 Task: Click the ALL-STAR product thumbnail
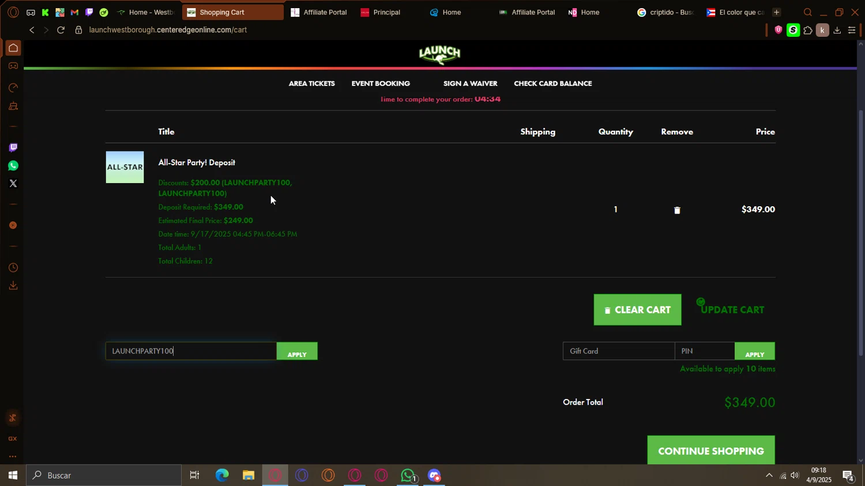pos(125,167)
